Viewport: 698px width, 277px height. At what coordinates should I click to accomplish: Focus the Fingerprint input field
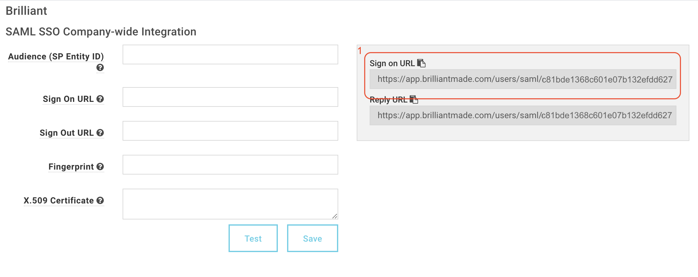coord(230,165)
